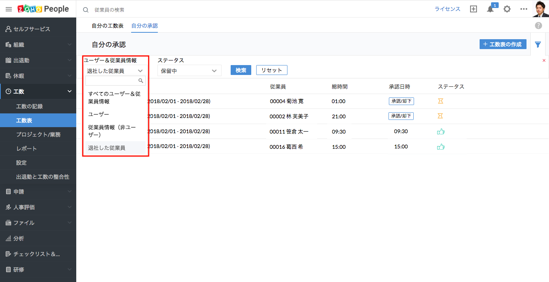Click the 従業員の検索 search field
Viewport: 549px width, 282px height.
coord(152,10)
